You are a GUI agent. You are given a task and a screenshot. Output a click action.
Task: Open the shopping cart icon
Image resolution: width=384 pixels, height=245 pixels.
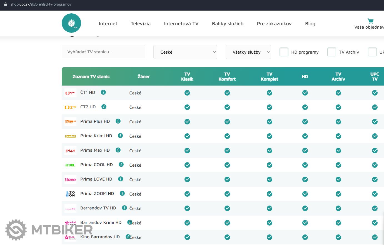(370, 21)
